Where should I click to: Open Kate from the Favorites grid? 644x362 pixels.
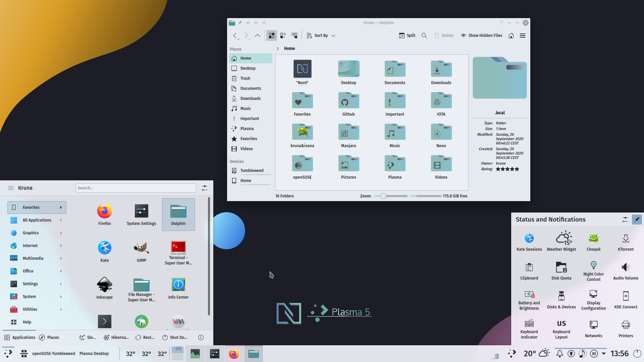[104, 251]
